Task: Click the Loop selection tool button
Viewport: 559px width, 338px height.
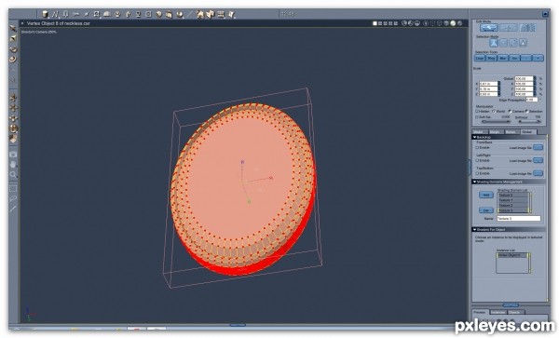Action: tap(480, 58)
